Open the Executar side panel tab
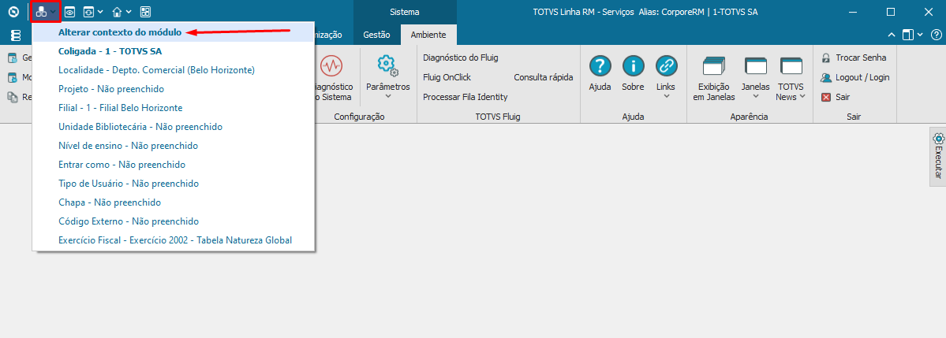This screenshot has width=946, height=338. pos(937,157)
